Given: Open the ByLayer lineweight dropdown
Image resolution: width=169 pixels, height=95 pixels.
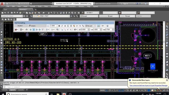Looking at the screenshot, I should coord(128,16).
